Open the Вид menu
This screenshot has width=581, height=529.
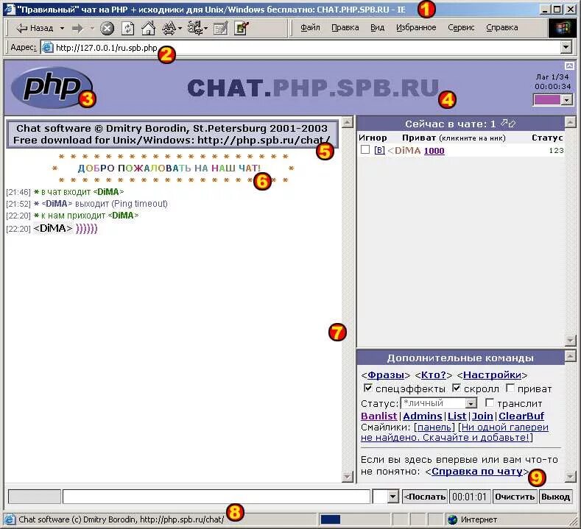(x=377, y=27)
